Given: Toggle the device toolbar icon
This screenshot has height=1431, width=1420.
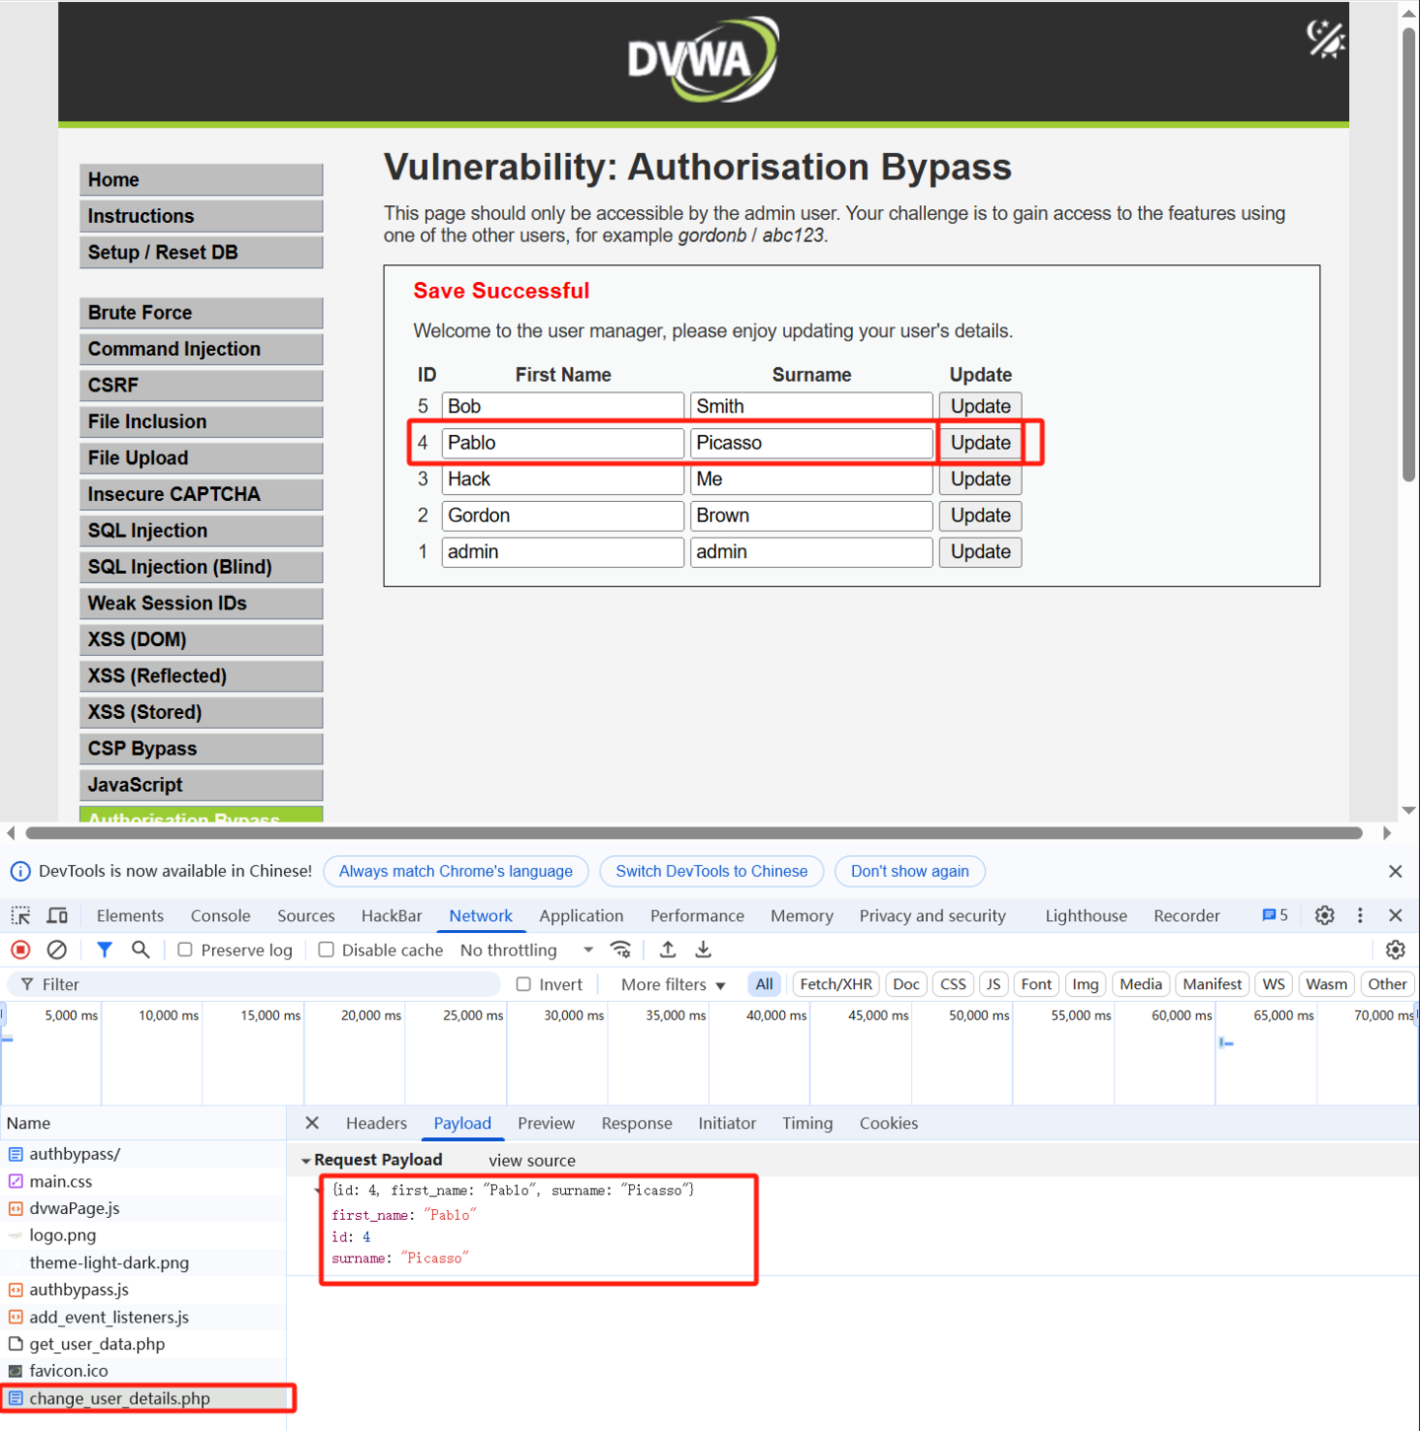Looking at the screenshot, I should point(57,915).
